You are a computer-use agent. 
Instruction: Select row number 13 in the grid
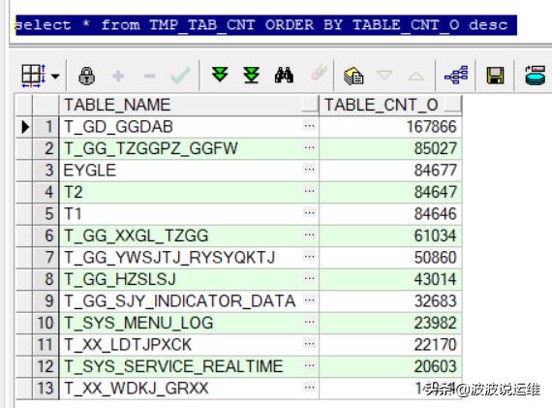tap(46, 389)
